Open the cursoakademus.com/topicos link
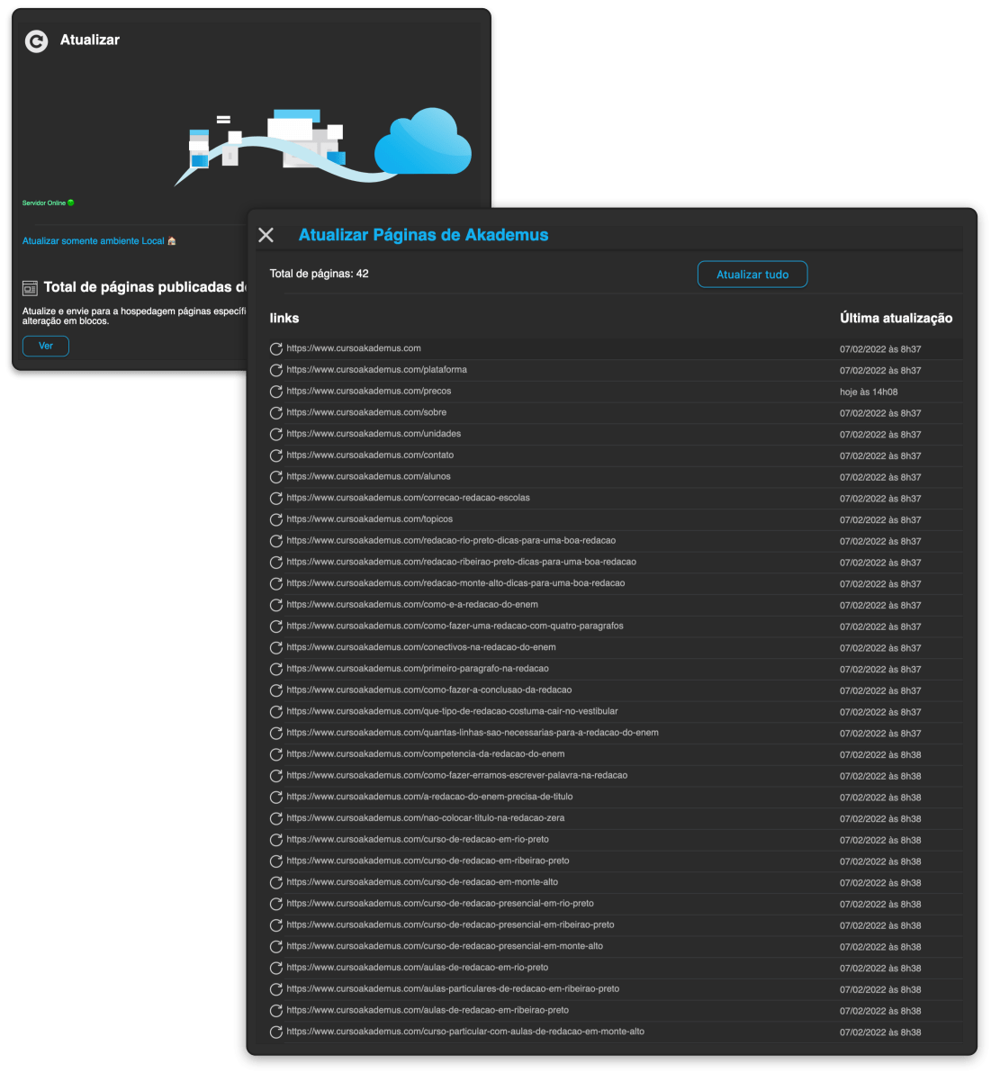 click(369, 519)
